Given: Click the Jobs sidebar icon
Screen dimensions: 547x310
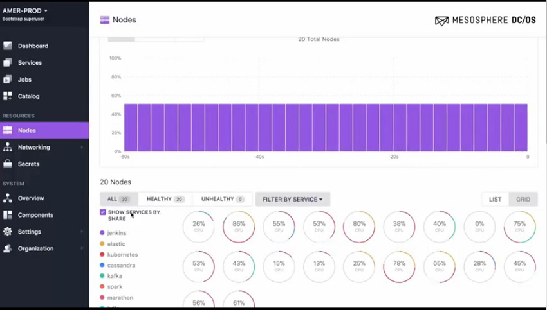Looking at the screenshot, I should point(8,80).
